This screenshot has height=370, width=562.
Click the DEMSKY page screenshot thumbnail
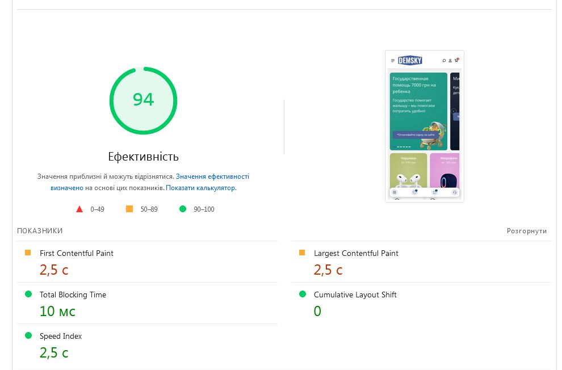(x=425, y=127)
